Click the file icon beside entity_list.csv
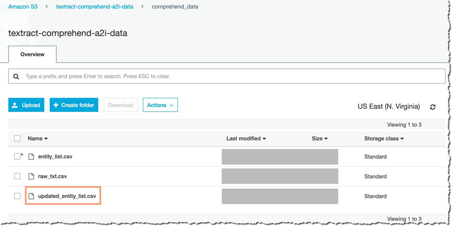Image resolution: width=452 pixels, height=226 pixels. pos(31,157)
